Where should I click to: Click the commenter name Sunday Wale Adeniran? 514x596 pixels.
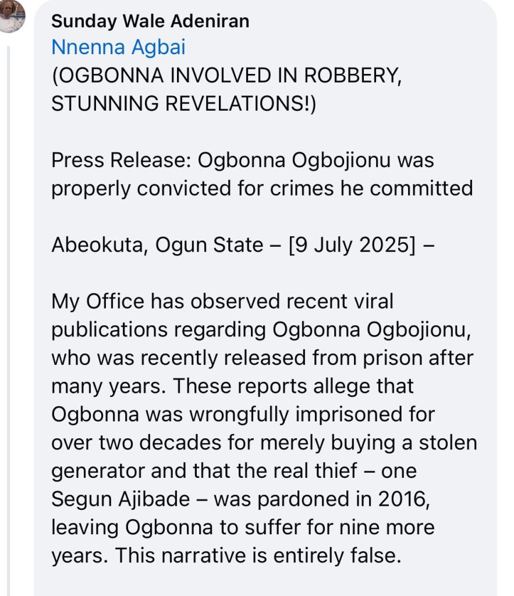click(x=150, y=22)
